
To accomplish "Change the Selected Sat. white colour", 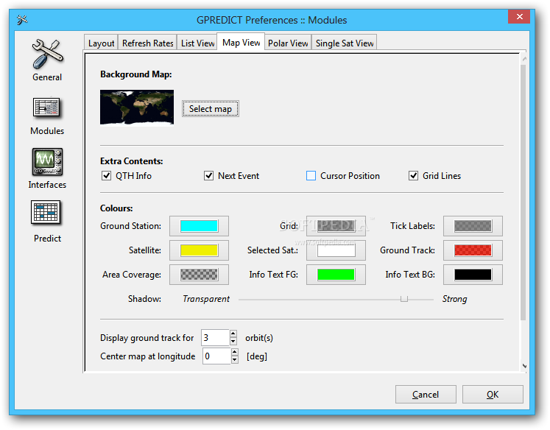I will point(336,250).
